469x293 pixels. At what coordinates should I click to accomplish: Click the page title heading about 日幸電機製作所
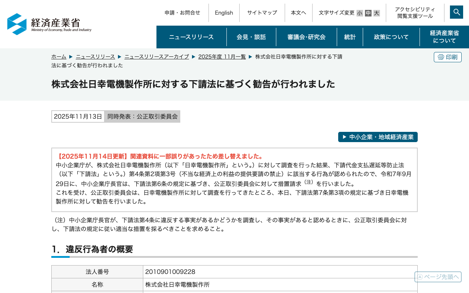[x=193, y=84]
